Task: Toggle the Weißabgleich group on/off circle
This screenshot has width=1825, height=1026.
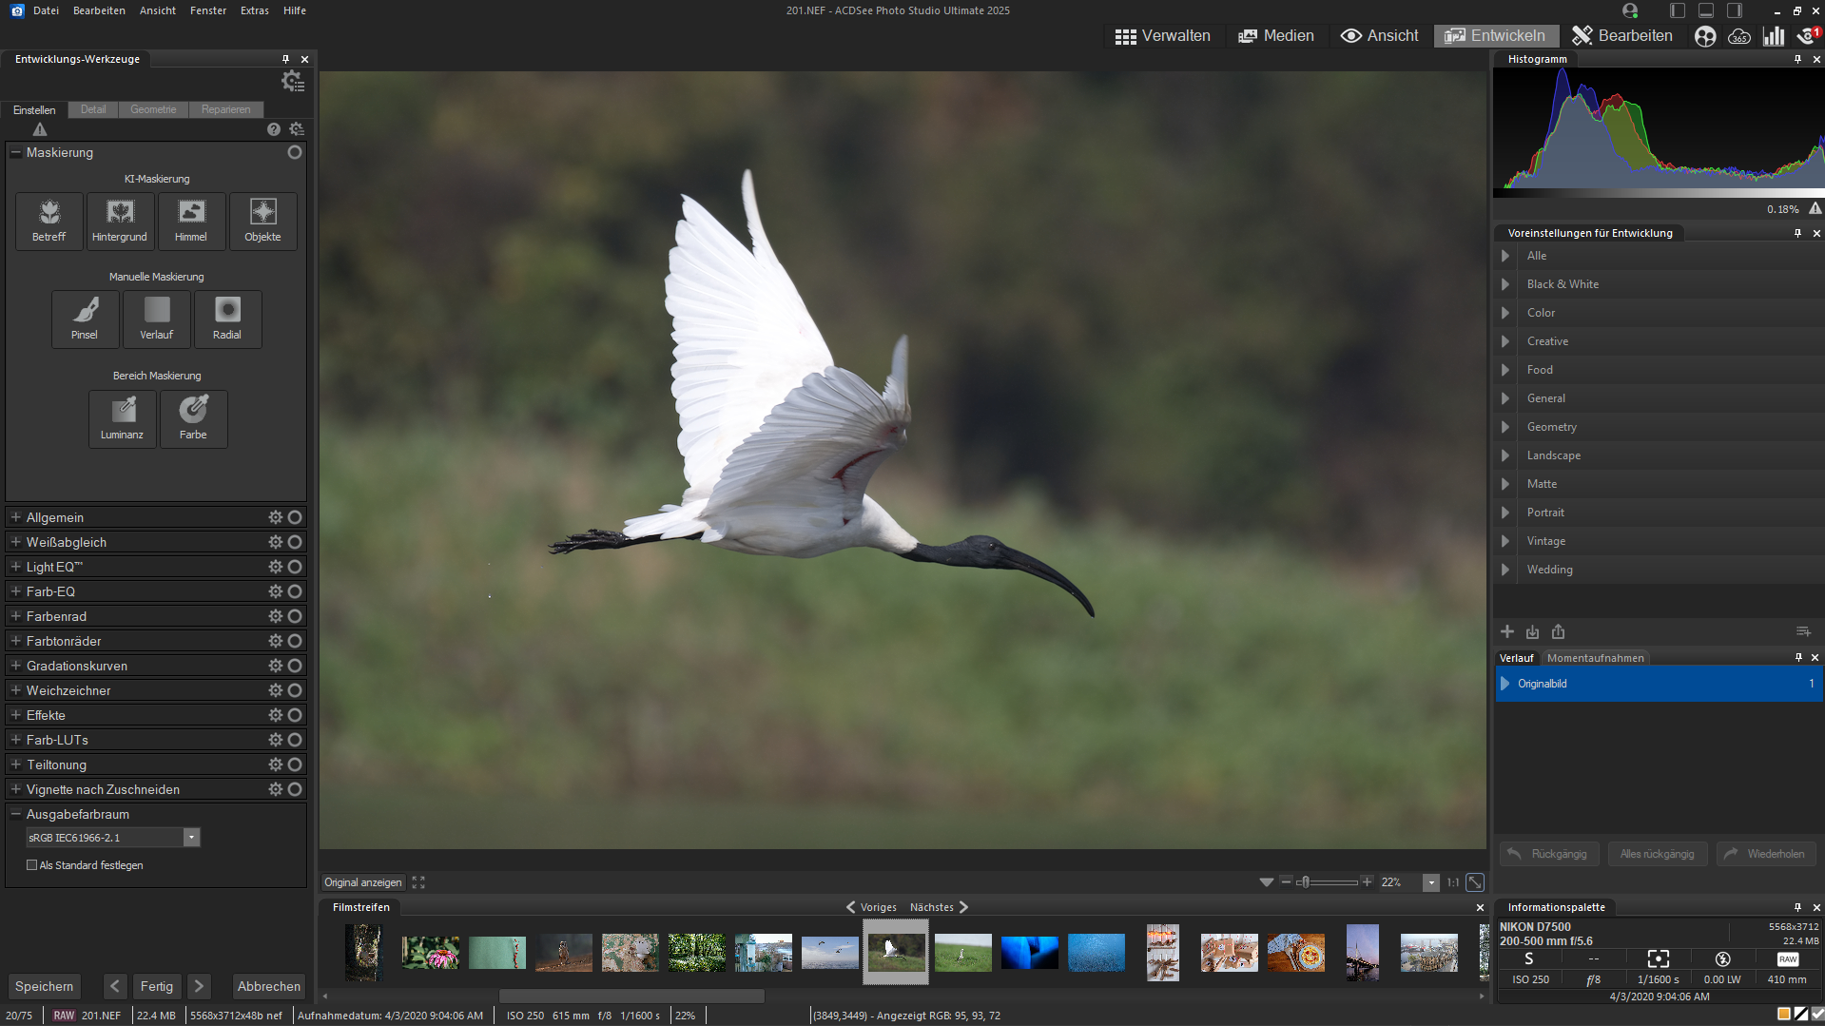Action: click(x=295, y=542)
